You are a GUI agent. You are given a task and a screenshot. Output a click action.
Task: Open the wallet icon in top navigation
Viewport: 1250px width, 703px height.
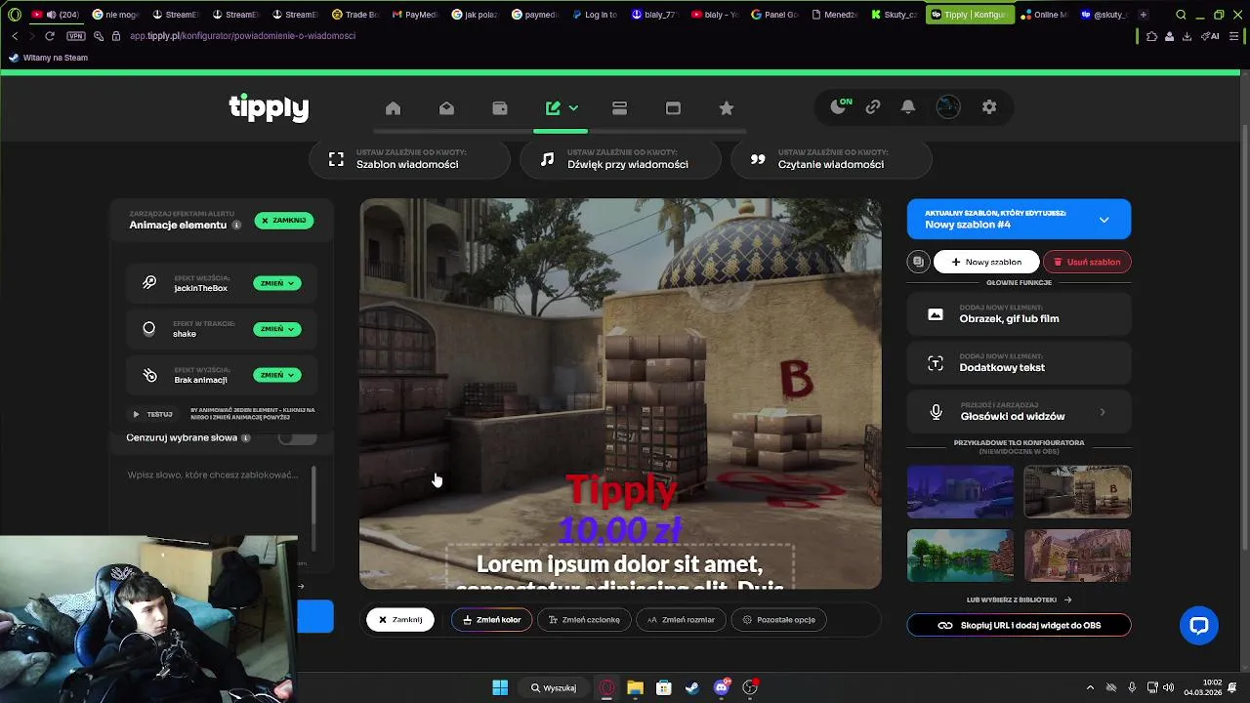[x=500, y=108]
